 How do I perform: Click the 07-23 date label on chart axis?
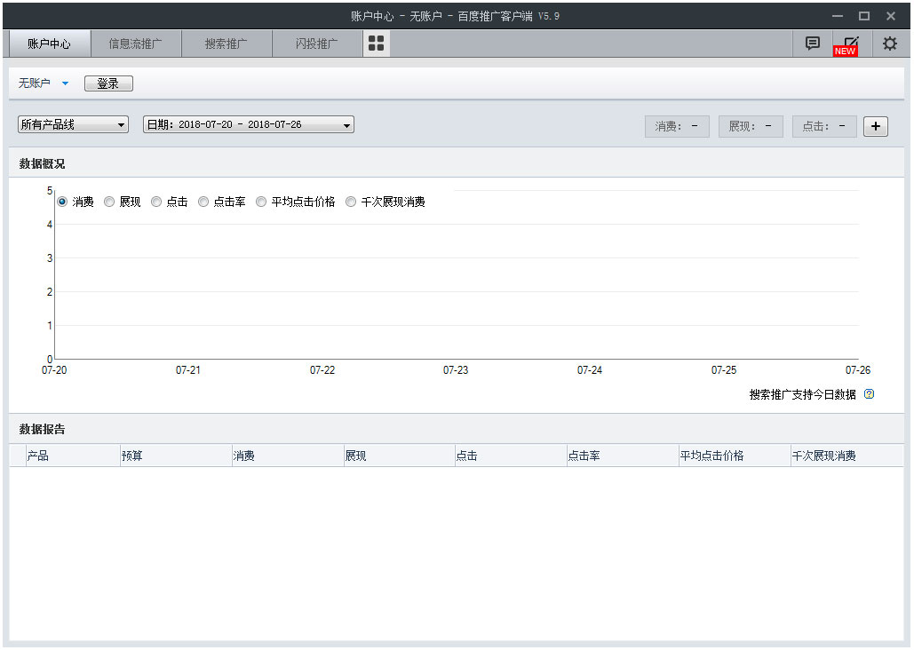click(456, 370)
